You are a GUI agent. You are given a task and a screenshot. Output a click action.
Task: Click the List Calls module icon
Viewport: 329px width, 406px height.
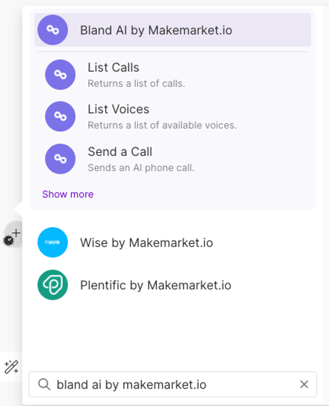(60, 75)
